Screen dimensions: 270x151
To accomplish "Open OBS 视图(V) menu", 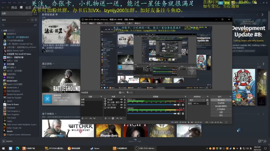I will [100, 23].
